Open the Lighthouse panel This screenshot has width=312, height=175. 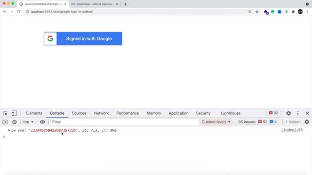[231, 113]
